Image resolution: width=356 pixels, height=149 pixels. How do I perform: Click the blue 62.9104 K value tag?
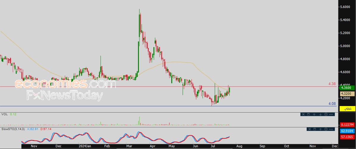tap(347, 131)
